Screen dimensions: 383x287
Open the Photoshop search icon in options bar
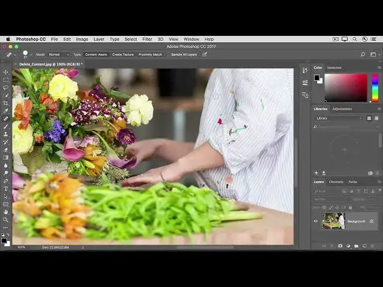pyautogui.click(x=363, y=54)
